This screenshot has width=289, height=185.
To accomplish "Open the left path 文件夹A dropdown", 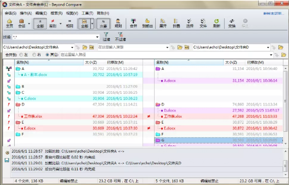I will pyautogui.click(x=72, y=47).
